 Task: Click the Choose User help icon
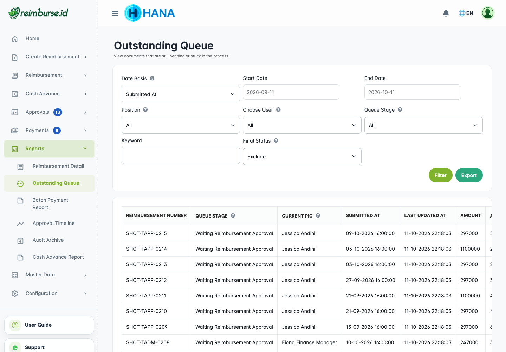click(x=278, y=109)
